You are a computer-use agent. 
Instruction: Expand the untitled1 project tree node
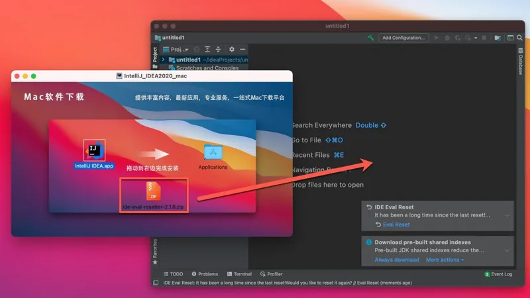tap(164, 60)
